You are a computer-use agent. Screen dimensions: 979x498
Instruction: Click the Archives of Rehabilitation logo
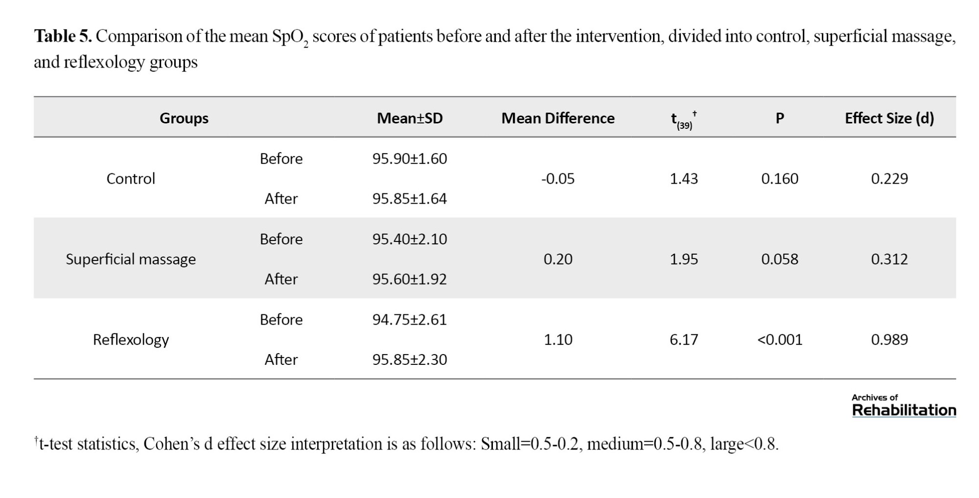point(904,406)
